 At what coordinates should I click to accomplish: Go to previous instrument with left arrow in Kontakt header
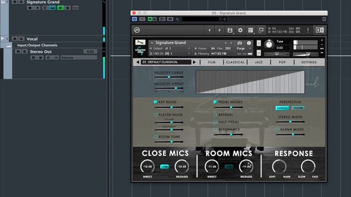(210, 30)
